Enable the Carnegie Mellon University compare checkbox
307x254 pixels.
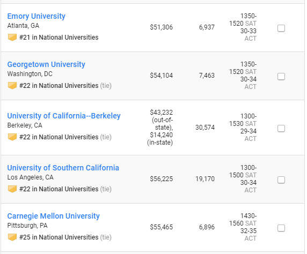[281, 228]
